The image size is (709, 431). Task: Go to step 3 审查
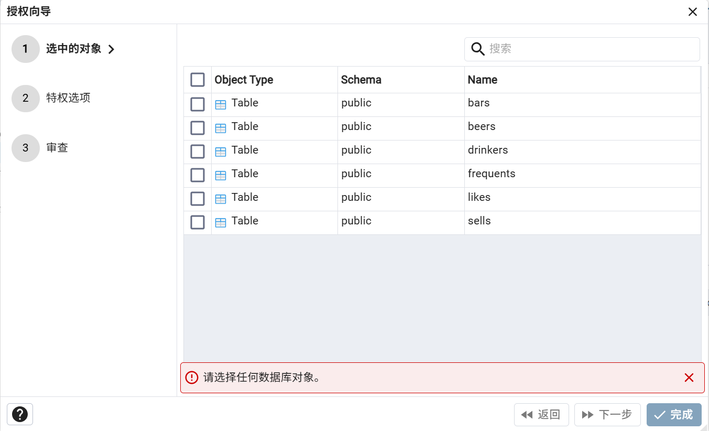(x=57, y=148)
